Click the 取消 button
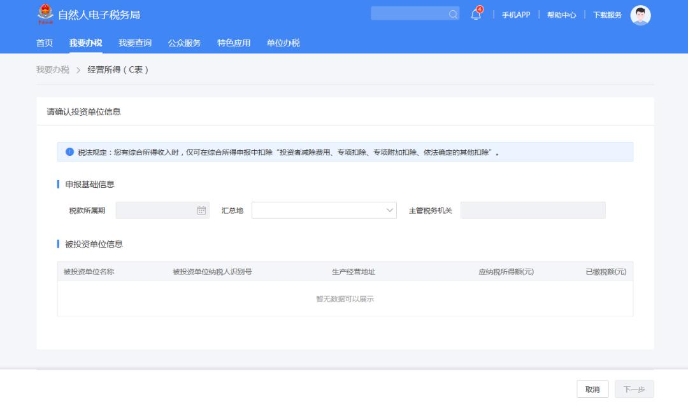Screen dimensions: 688x408 [x=592, y=388]
